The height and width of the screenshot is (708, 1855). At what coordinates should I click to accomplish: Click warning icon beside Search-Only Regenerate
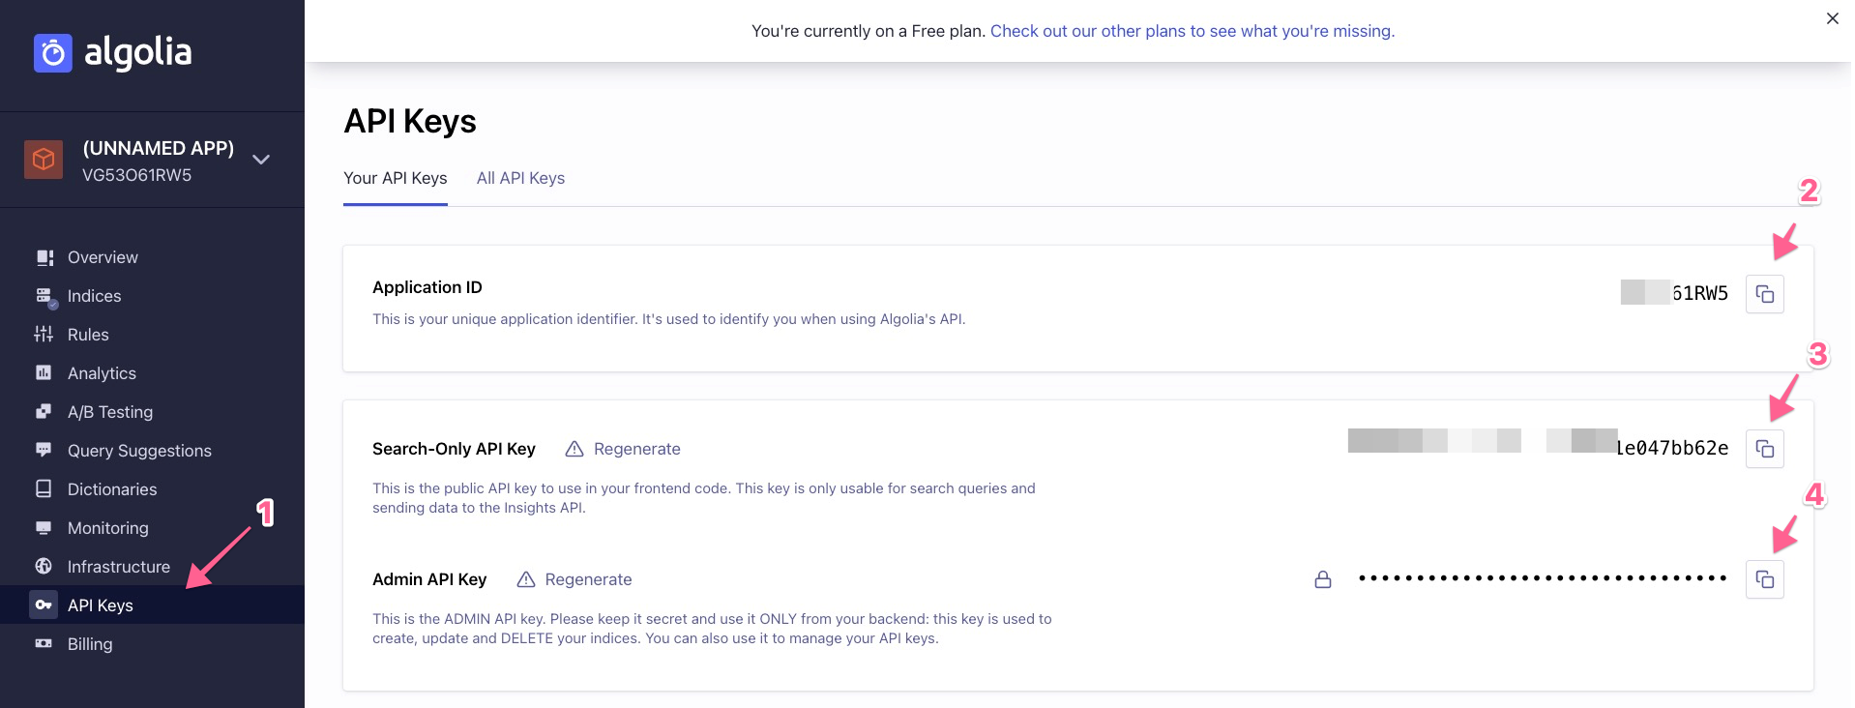[574, 449]
